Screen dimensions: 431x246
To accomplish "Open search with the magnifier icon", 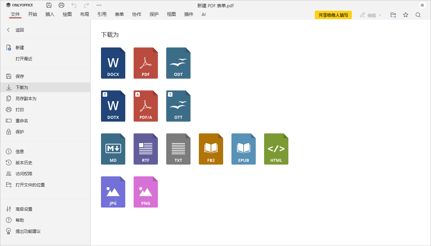I will [x=418, y=15].
